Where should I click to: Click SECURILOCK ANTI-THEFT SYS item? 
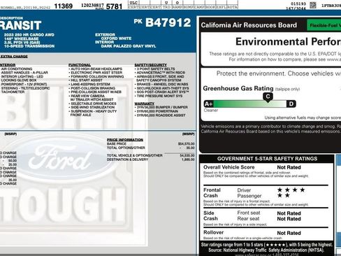point(163,88)
